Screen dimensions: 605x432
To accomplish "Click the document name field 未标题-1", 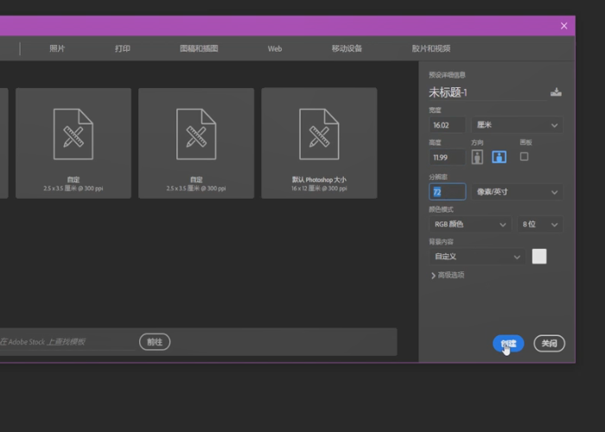I will click(488, 92).
